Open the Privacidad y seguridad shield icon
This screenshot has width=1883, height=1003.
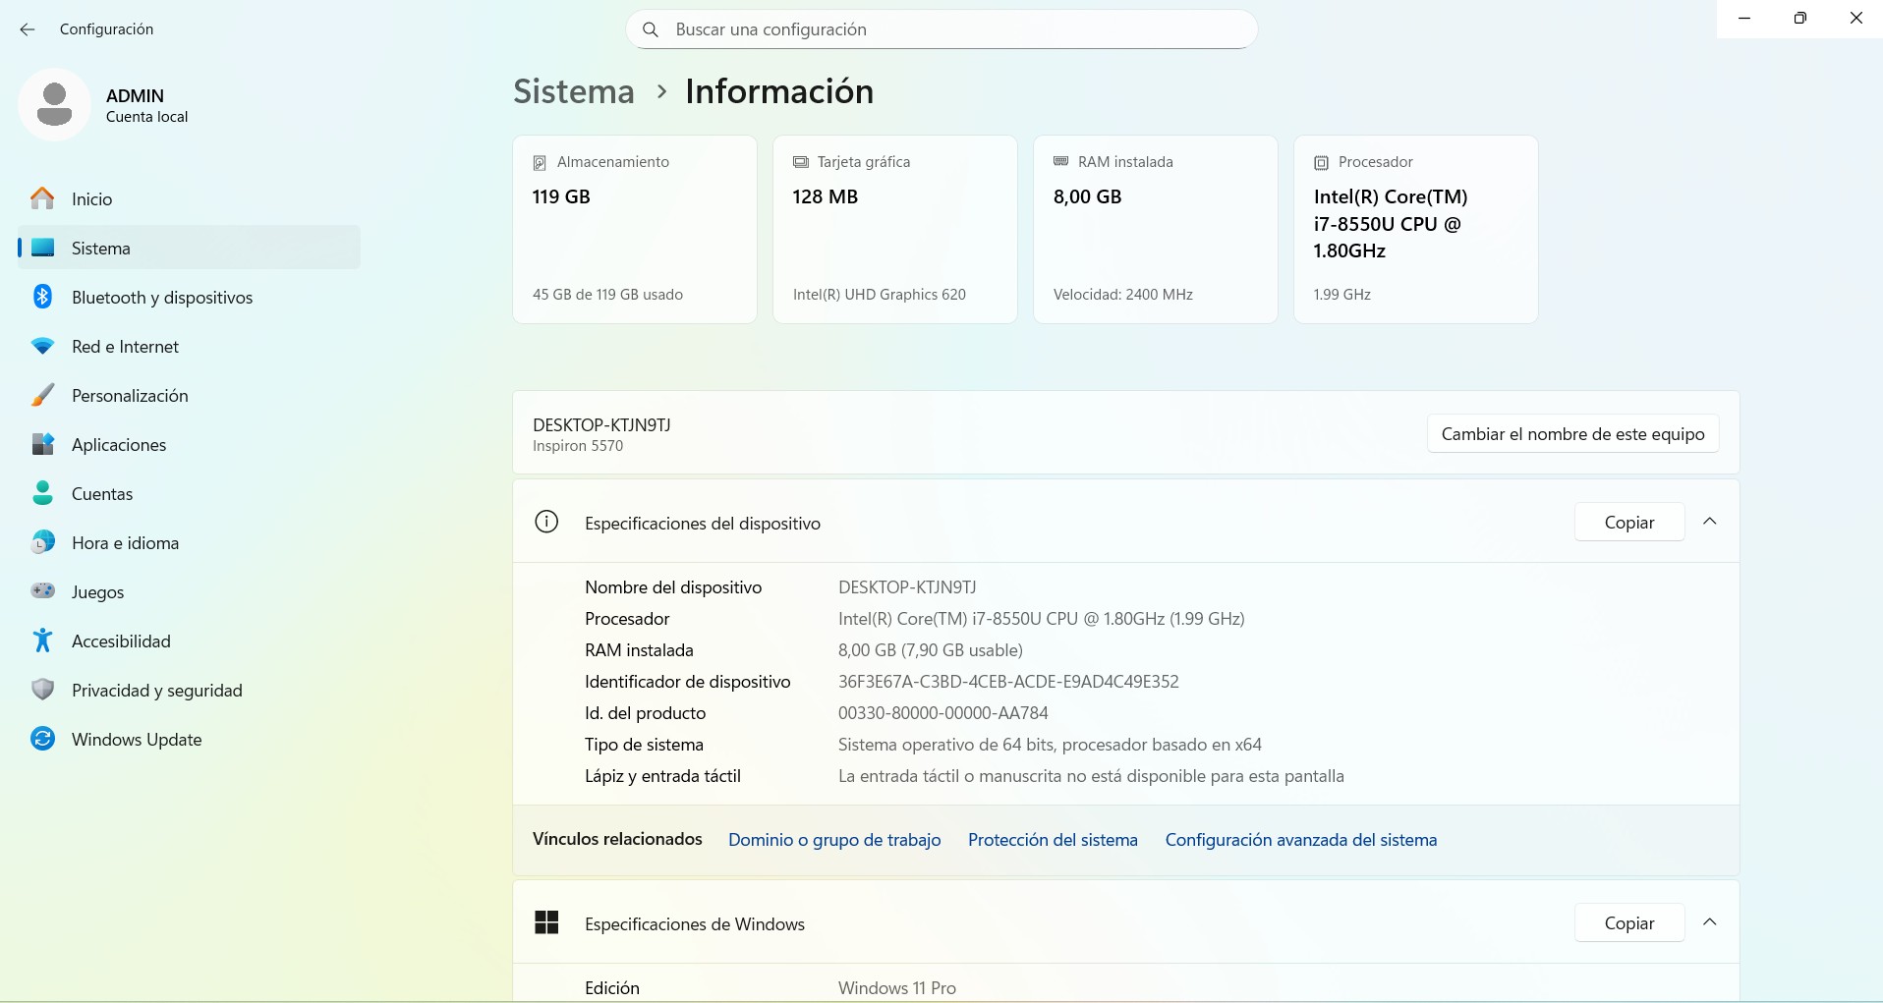pyautogui.click(x=41, y=690)
